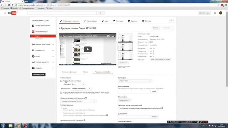
Task: Open Windows Start menu
Action: click(x=3, y=126)
